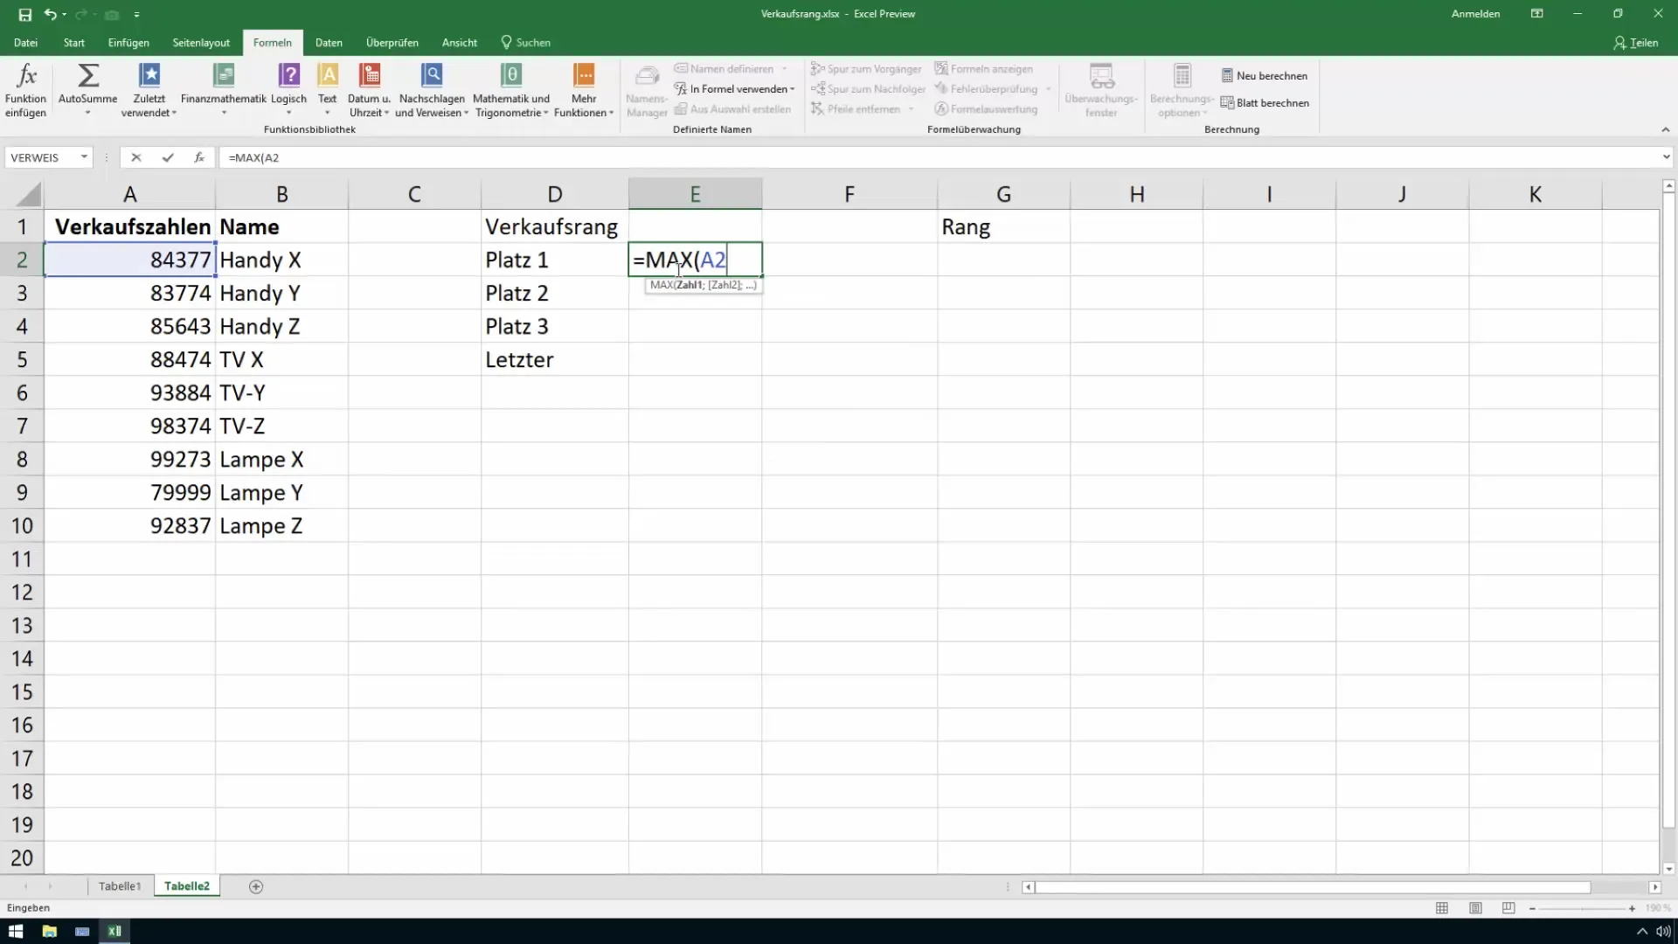Expand the formula bar

point(1666,157)
